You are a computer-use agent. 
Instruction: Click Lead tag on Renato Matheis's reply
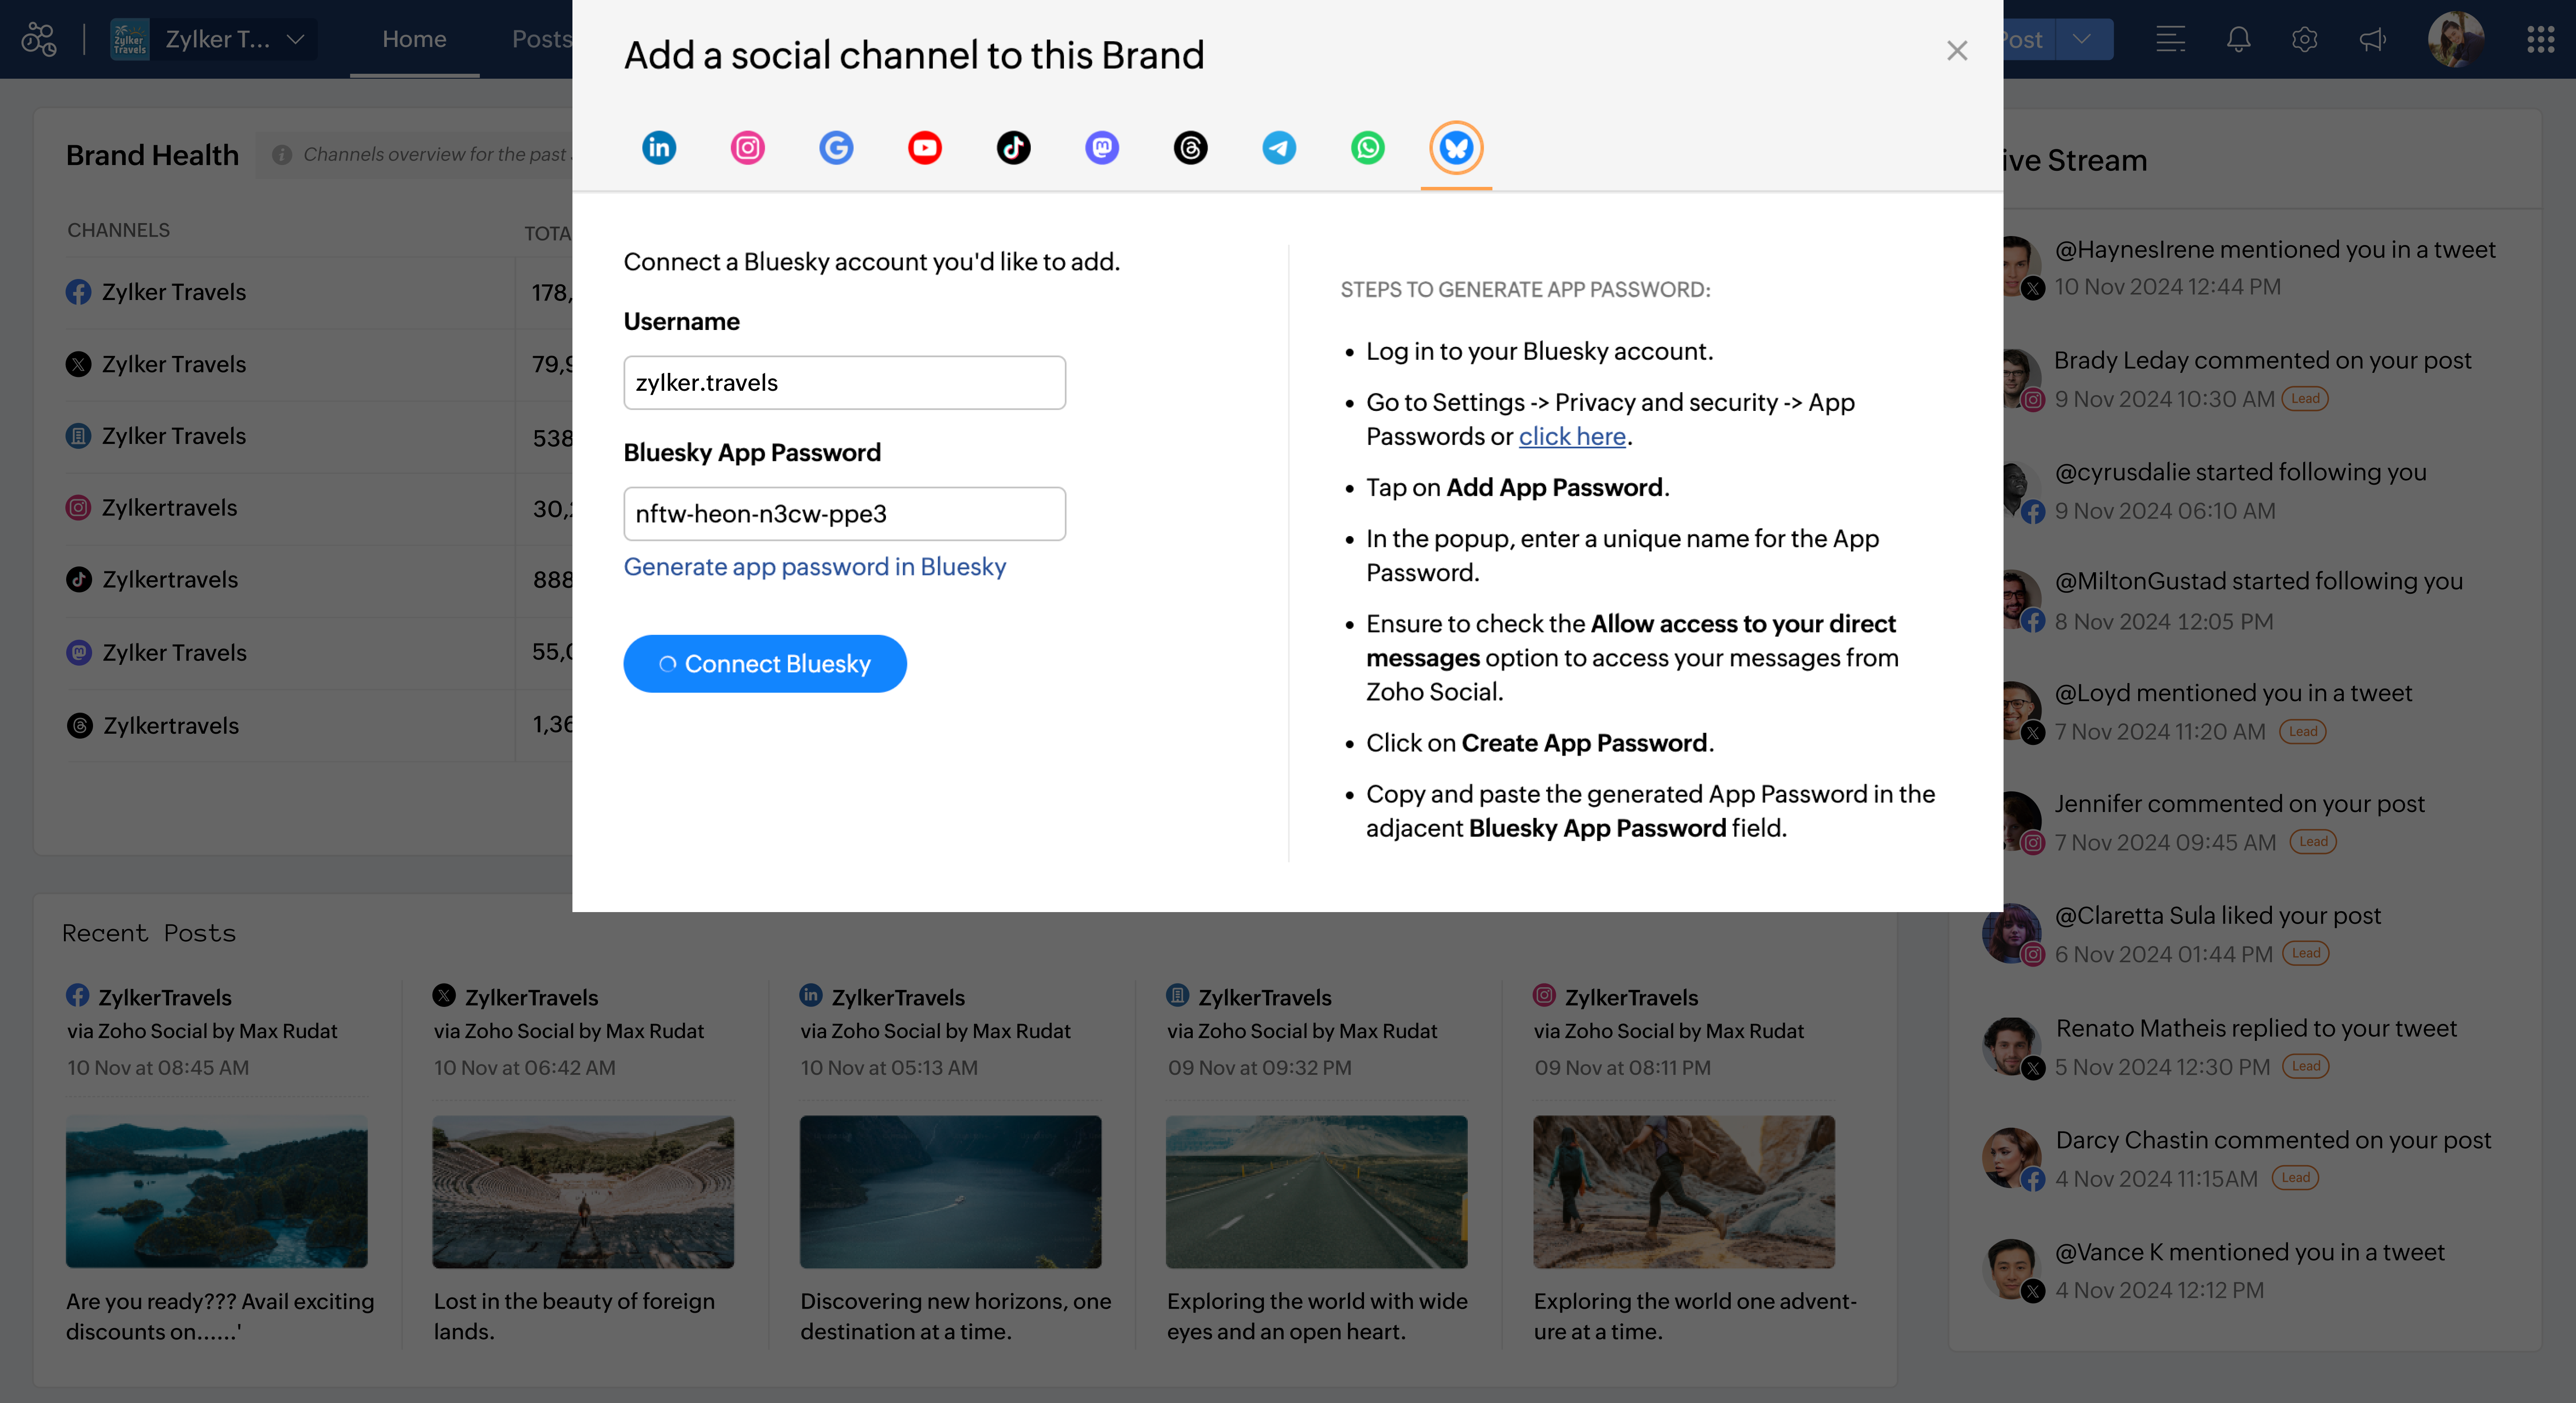pyautogui.click(x=2306, y=1066)
